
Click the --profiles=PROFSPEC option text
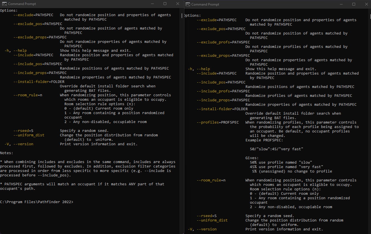(217, 122)
